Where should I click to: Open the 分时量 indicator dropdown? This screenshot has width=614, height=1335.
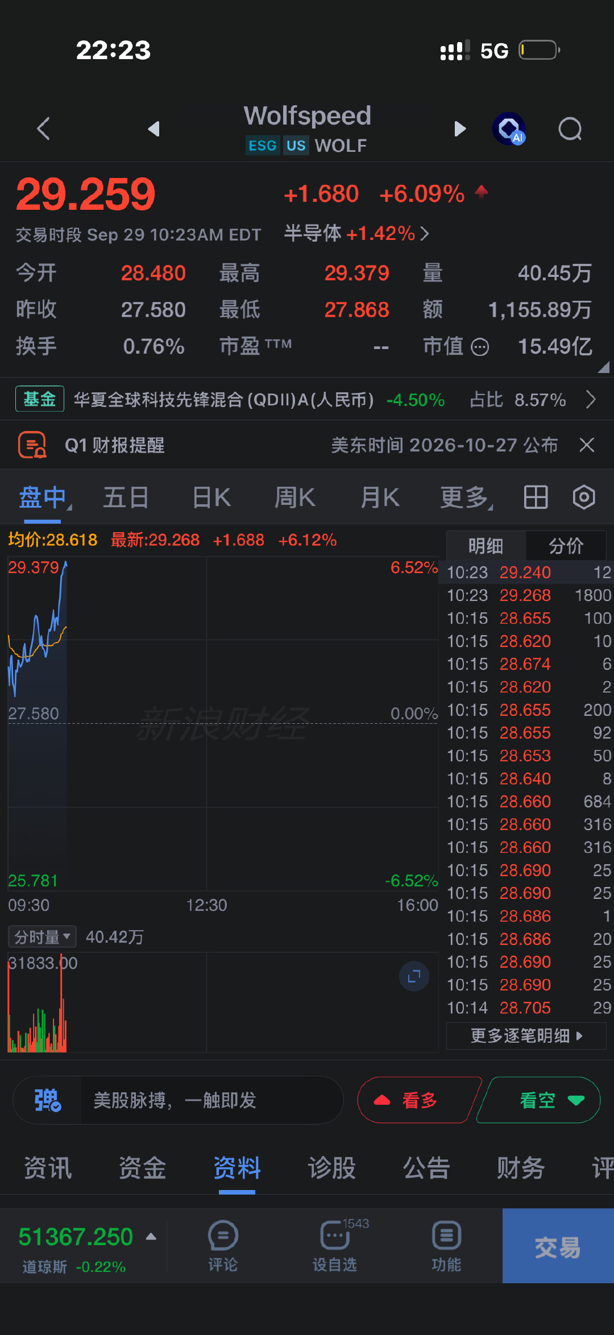(x=42, y=936)
